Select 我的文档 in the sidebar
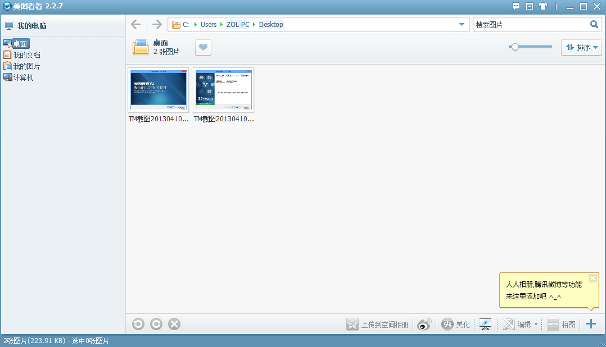Image resolution: width=606 pixels, height=347 pixels. 26,55
